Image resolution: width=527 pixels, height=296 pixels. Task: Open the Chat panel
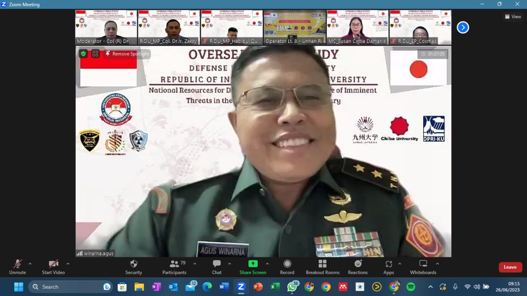click(217, 267)
